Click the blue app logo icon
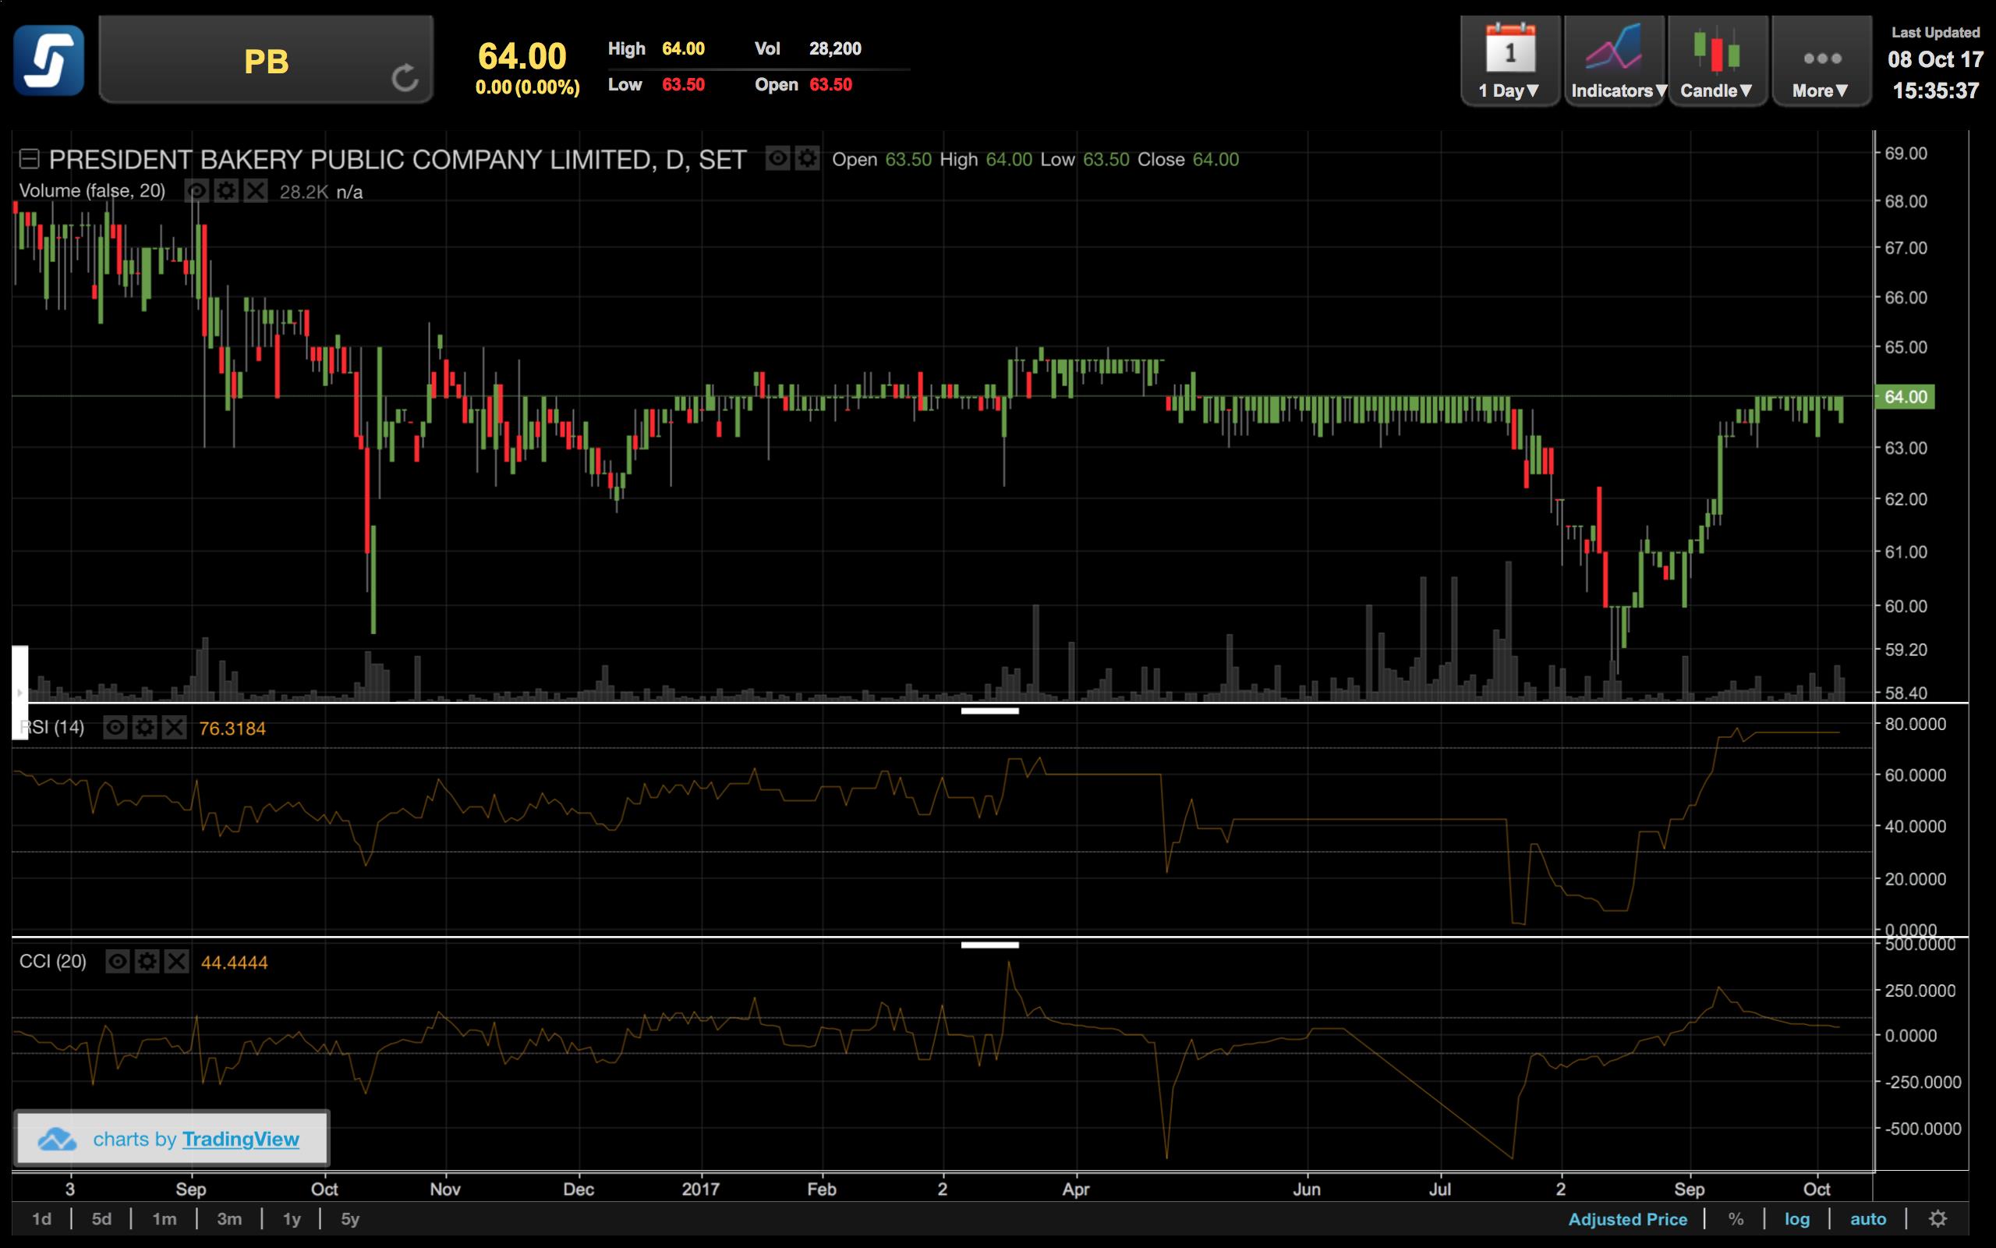Image resolution: width=1996 pixels, height=1248 pixels. pos(48,60)
